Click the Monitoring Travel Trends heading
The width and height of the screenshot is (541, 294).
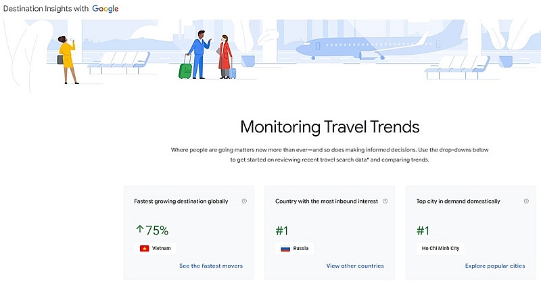point(330,127)
